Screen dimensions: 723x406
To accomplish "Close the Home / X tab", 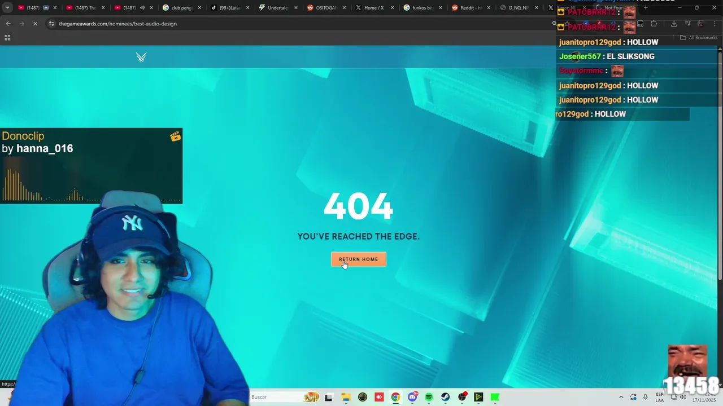I will (x=393, y=8).
